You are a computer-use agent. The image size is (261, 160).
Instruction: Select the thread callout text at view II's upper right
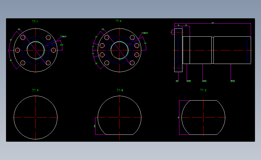point(144,33)
